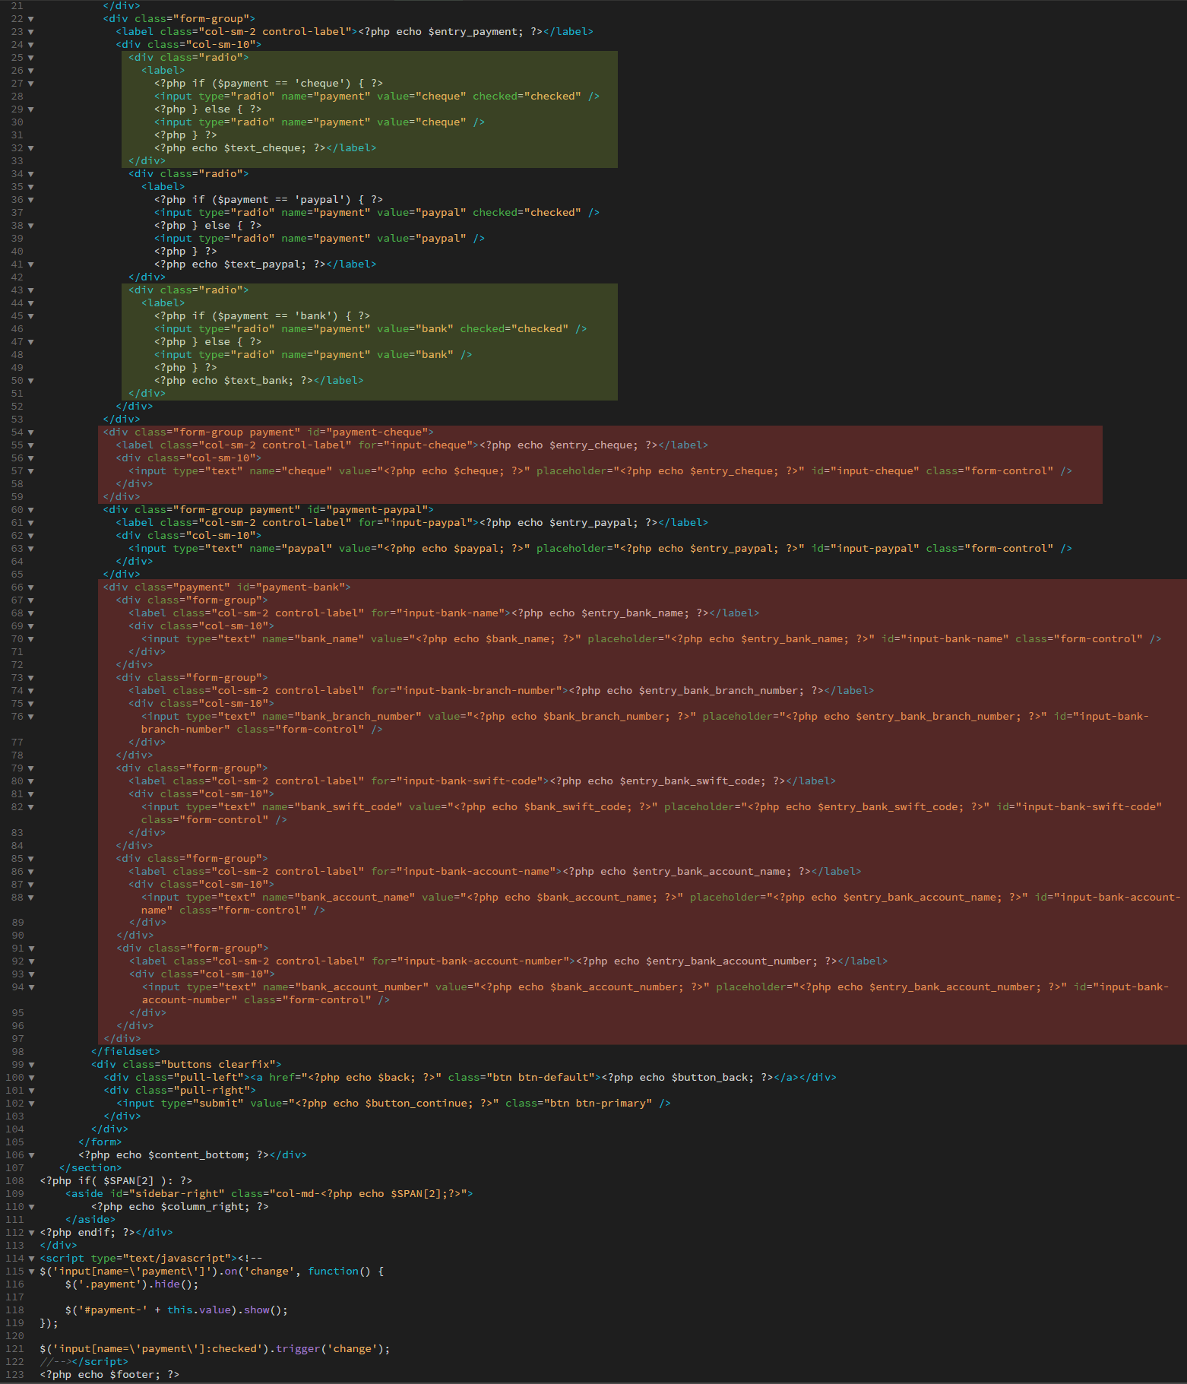
Task: Click the $text_bank variable on line 50
Action: tap(256, 381)
